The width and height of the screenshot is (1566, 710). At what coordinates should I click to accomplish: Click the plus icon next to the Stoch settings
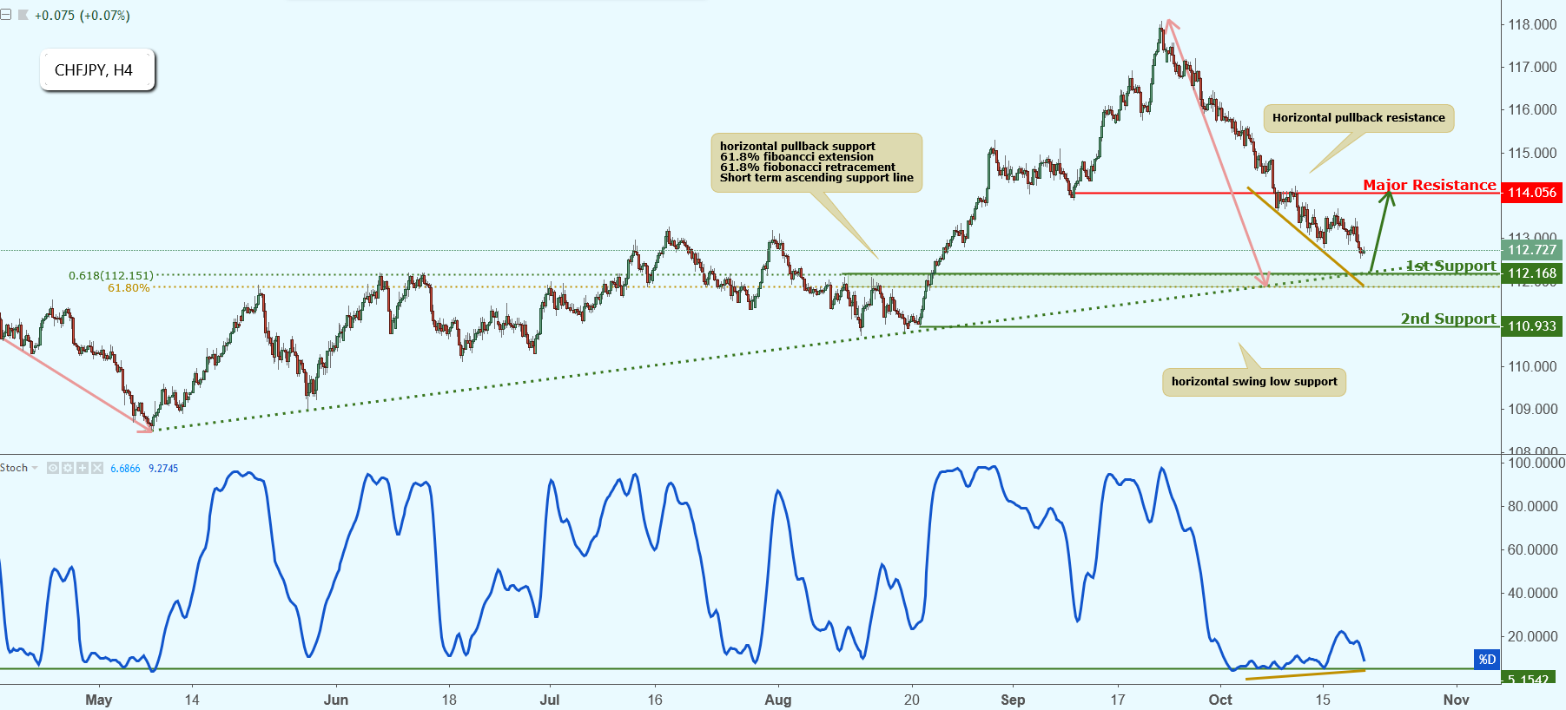(x=83, y=468)
